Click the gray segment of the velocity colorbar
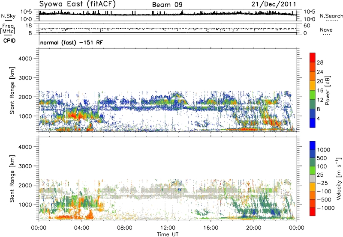The image size is (343, 237). pyautogui.click(x=313, y=178)
